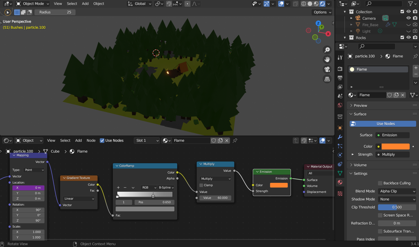Switch to orthographic grid view icon

pyautogui.click(x=327, y=79)
